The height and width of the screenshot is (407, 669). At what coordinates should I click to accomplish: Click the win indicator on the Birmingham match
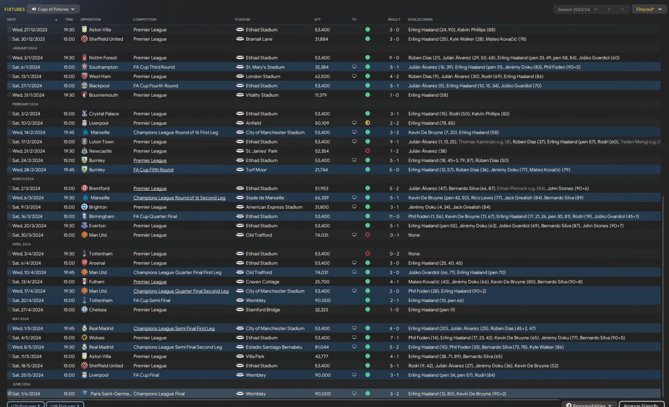[x=367, y=216]
